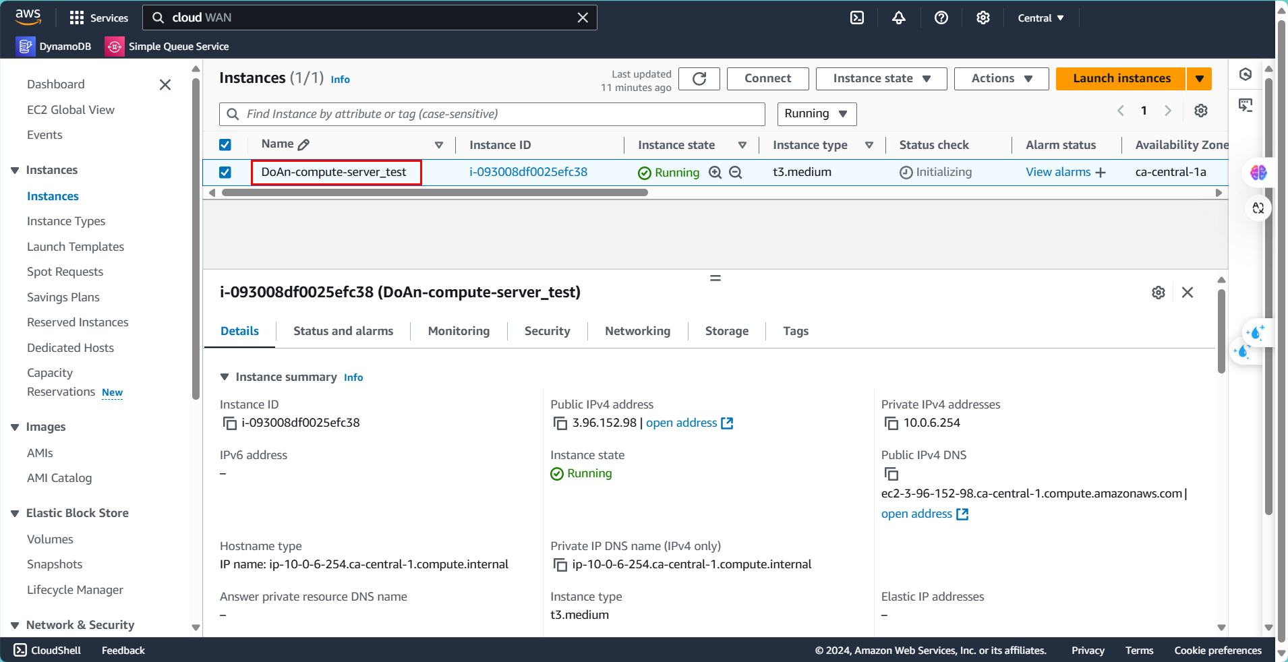Go to the next page of instances
This screenshot has width=1288, height=662.
1168,111
